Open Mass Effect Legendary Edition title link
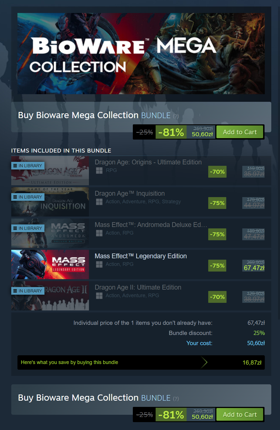The height and width of the screenshot is (430, 280). [x=141, y=256]
